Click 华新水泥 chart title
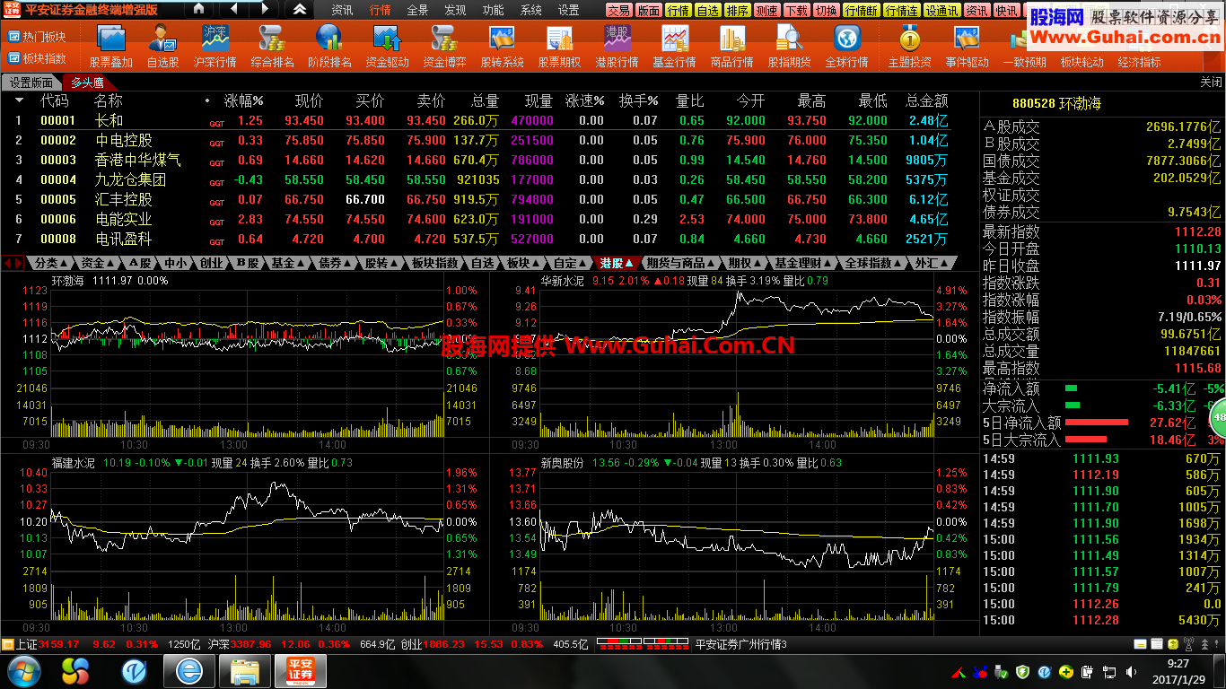 [x=563, y=282]
